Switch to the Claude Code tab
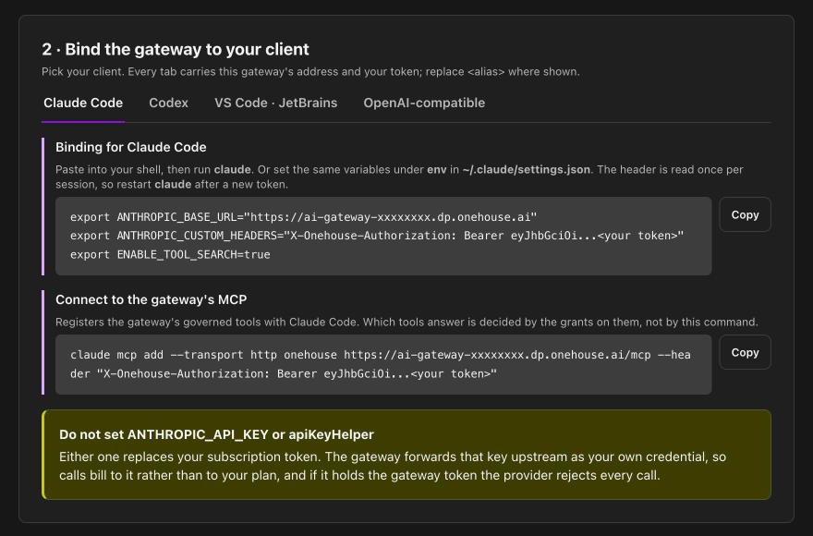Viewport: 813px width, 536px height. (x=83, y=103)
